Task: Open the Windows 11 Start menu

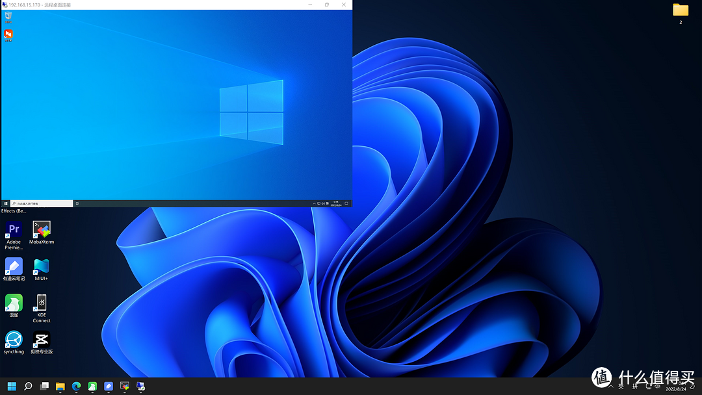Action: (x=12, y=386)
